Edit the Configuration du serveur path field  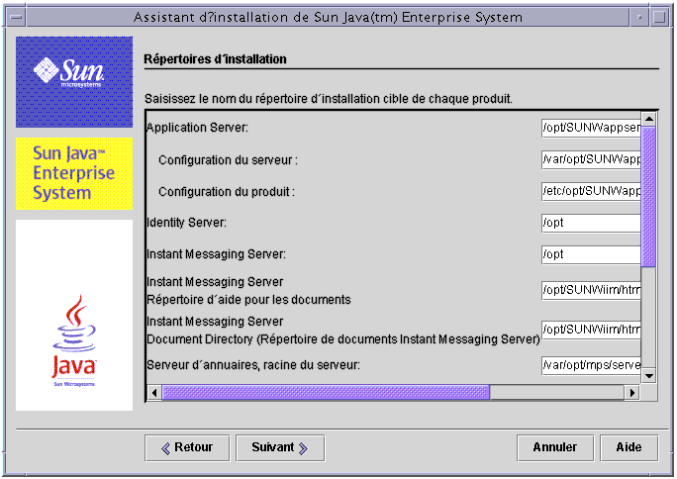(591, 159)
